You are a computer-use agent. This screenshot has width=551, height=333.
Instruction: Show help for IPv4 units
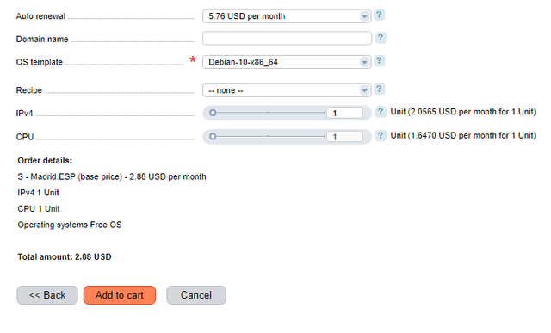tap(381, 112)
